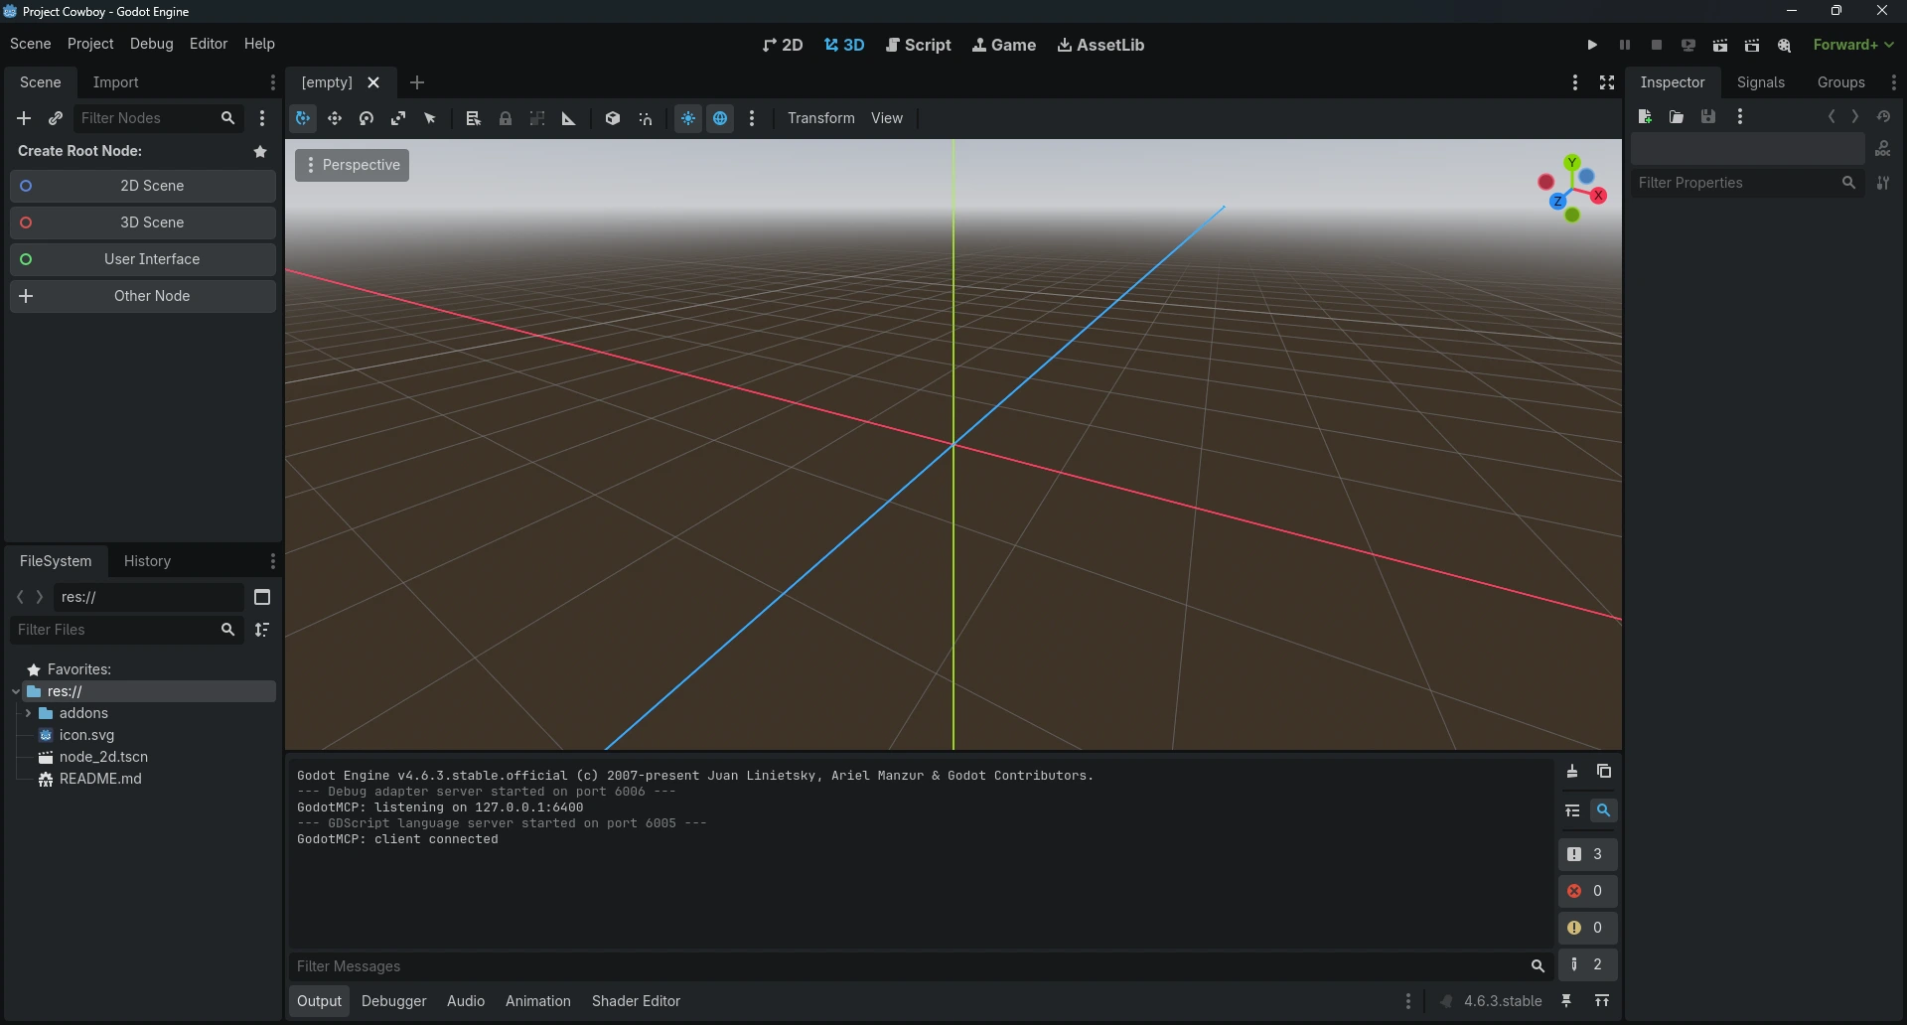This screenshot has width=1907, height=1025.
Task: Activate the Transform mode tool in viewport toolbar
Action: 303,118
